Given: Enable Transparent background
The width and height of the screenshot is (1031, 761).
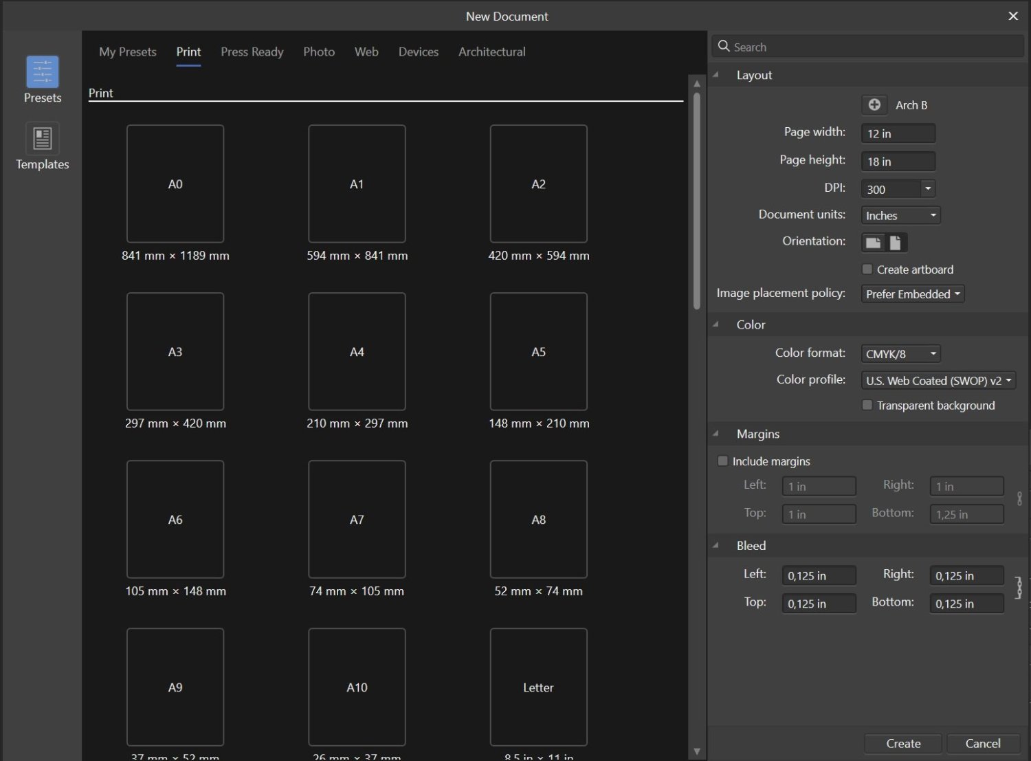Looking at the screenshot, I should pyautogui.click(x=867, y=405).
